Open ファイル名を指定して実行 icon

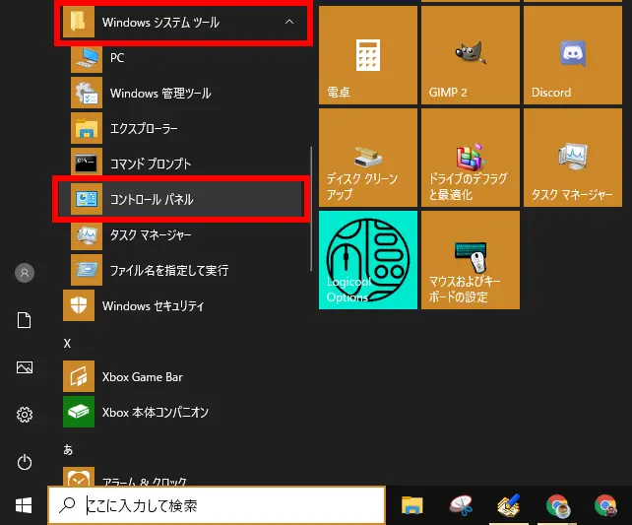pos(87,270)
